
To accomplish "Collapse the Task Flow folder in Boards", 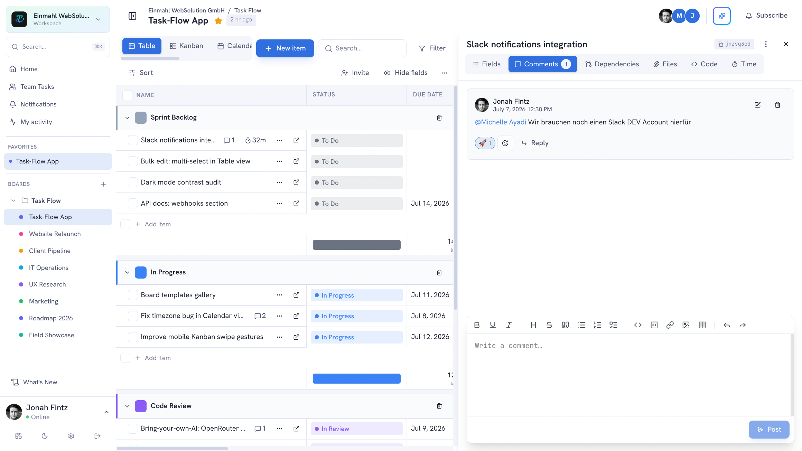I will (x=13, y=201).
